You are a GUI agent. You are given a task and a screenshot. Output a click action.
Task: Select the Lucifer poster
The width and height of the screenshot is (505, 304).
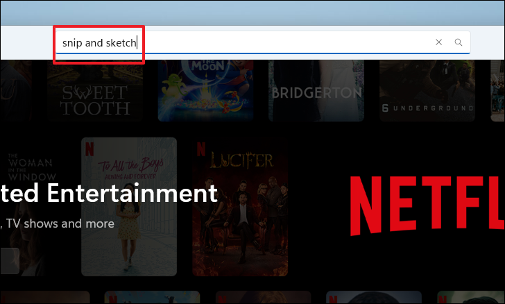pyautogui.click(x=240, y=207)
